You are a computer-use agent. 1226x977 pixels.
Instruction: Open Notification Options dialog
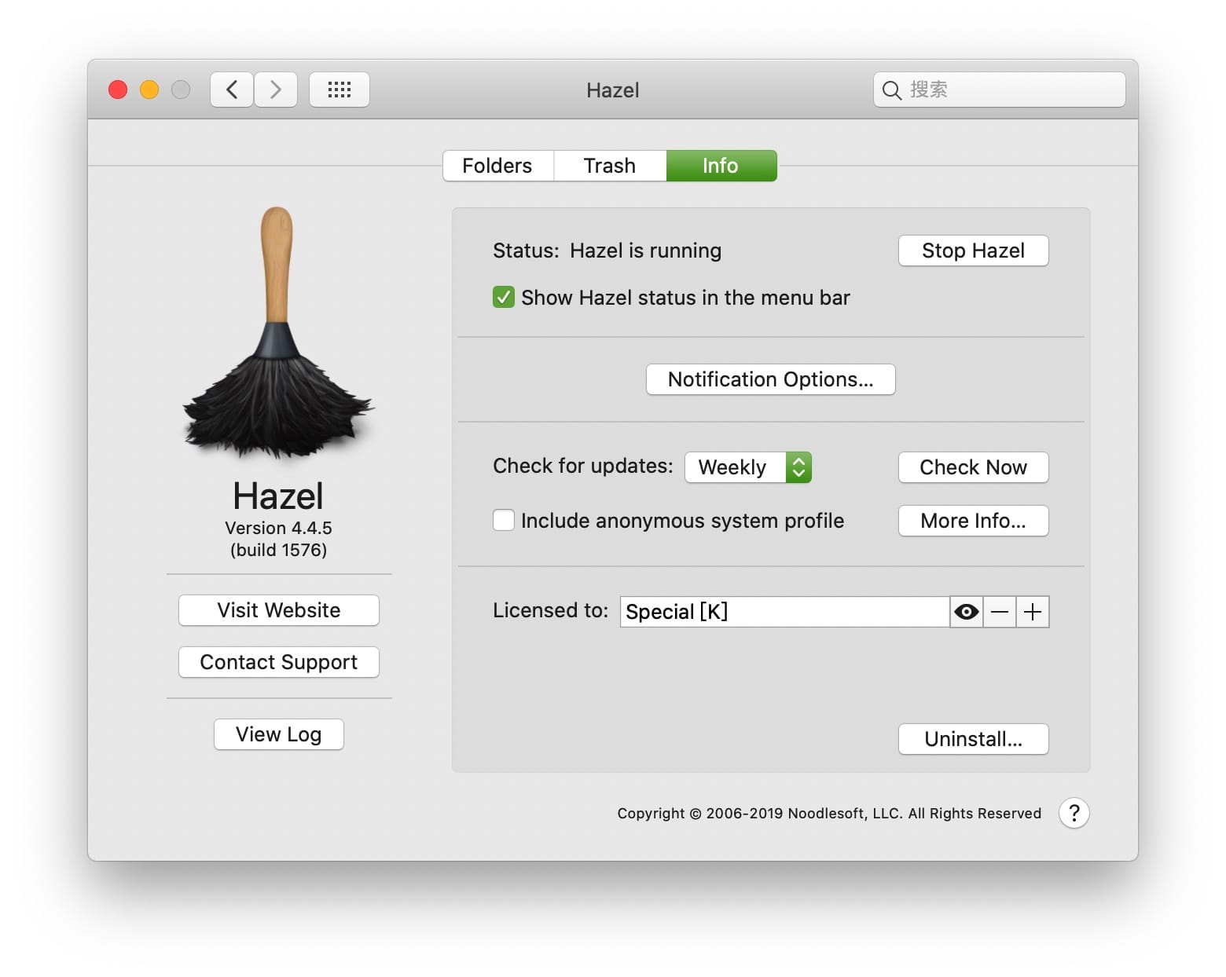coord(770,379)
